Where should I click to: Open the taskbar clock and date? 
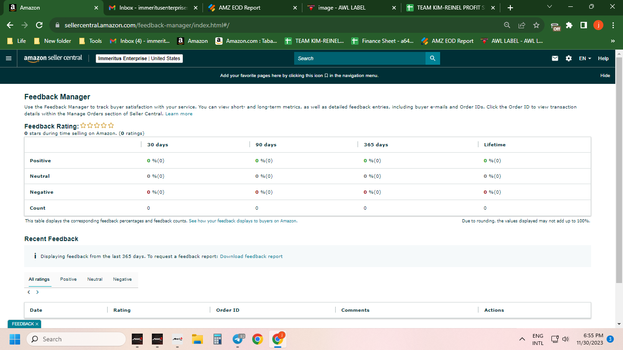(590, 339)
